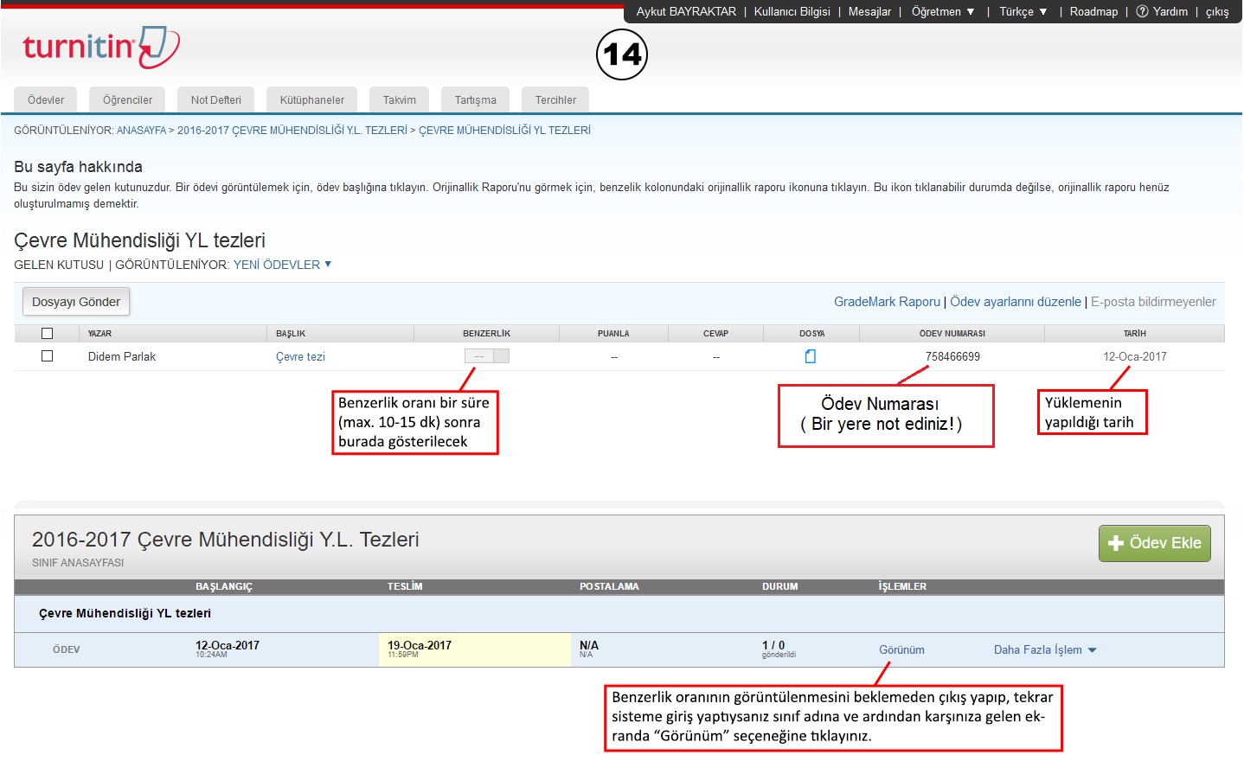The image size is (1244, 761).
Task: Click the submission count 1 / 0
Action: [773, 645]
